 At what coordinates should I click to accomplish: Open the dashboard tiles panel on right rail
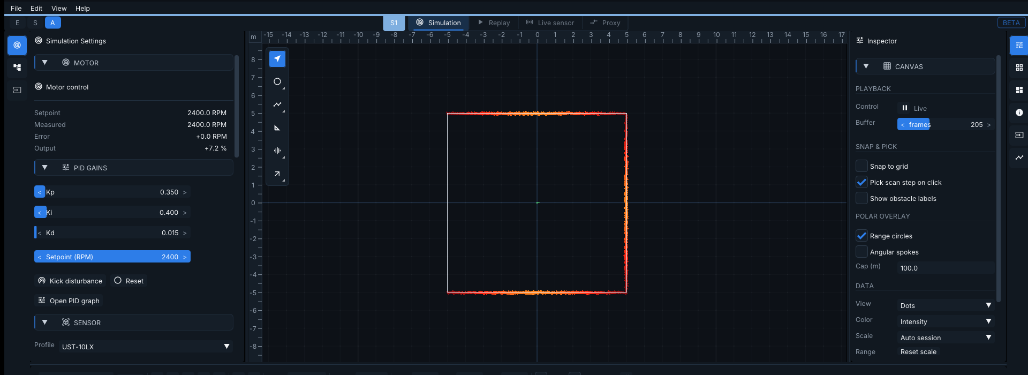pyautogui.click(x=1019, y=90)
